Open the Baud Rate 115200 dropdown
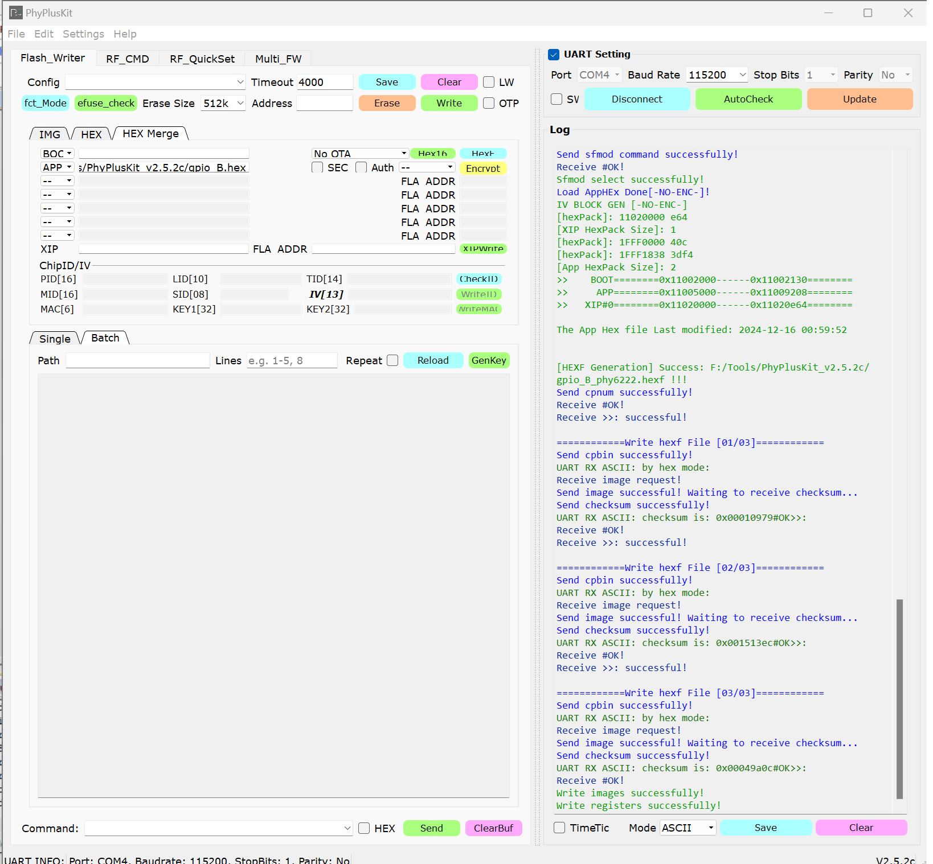This screenshot has width=933, height=864. (x=717, y=75)
